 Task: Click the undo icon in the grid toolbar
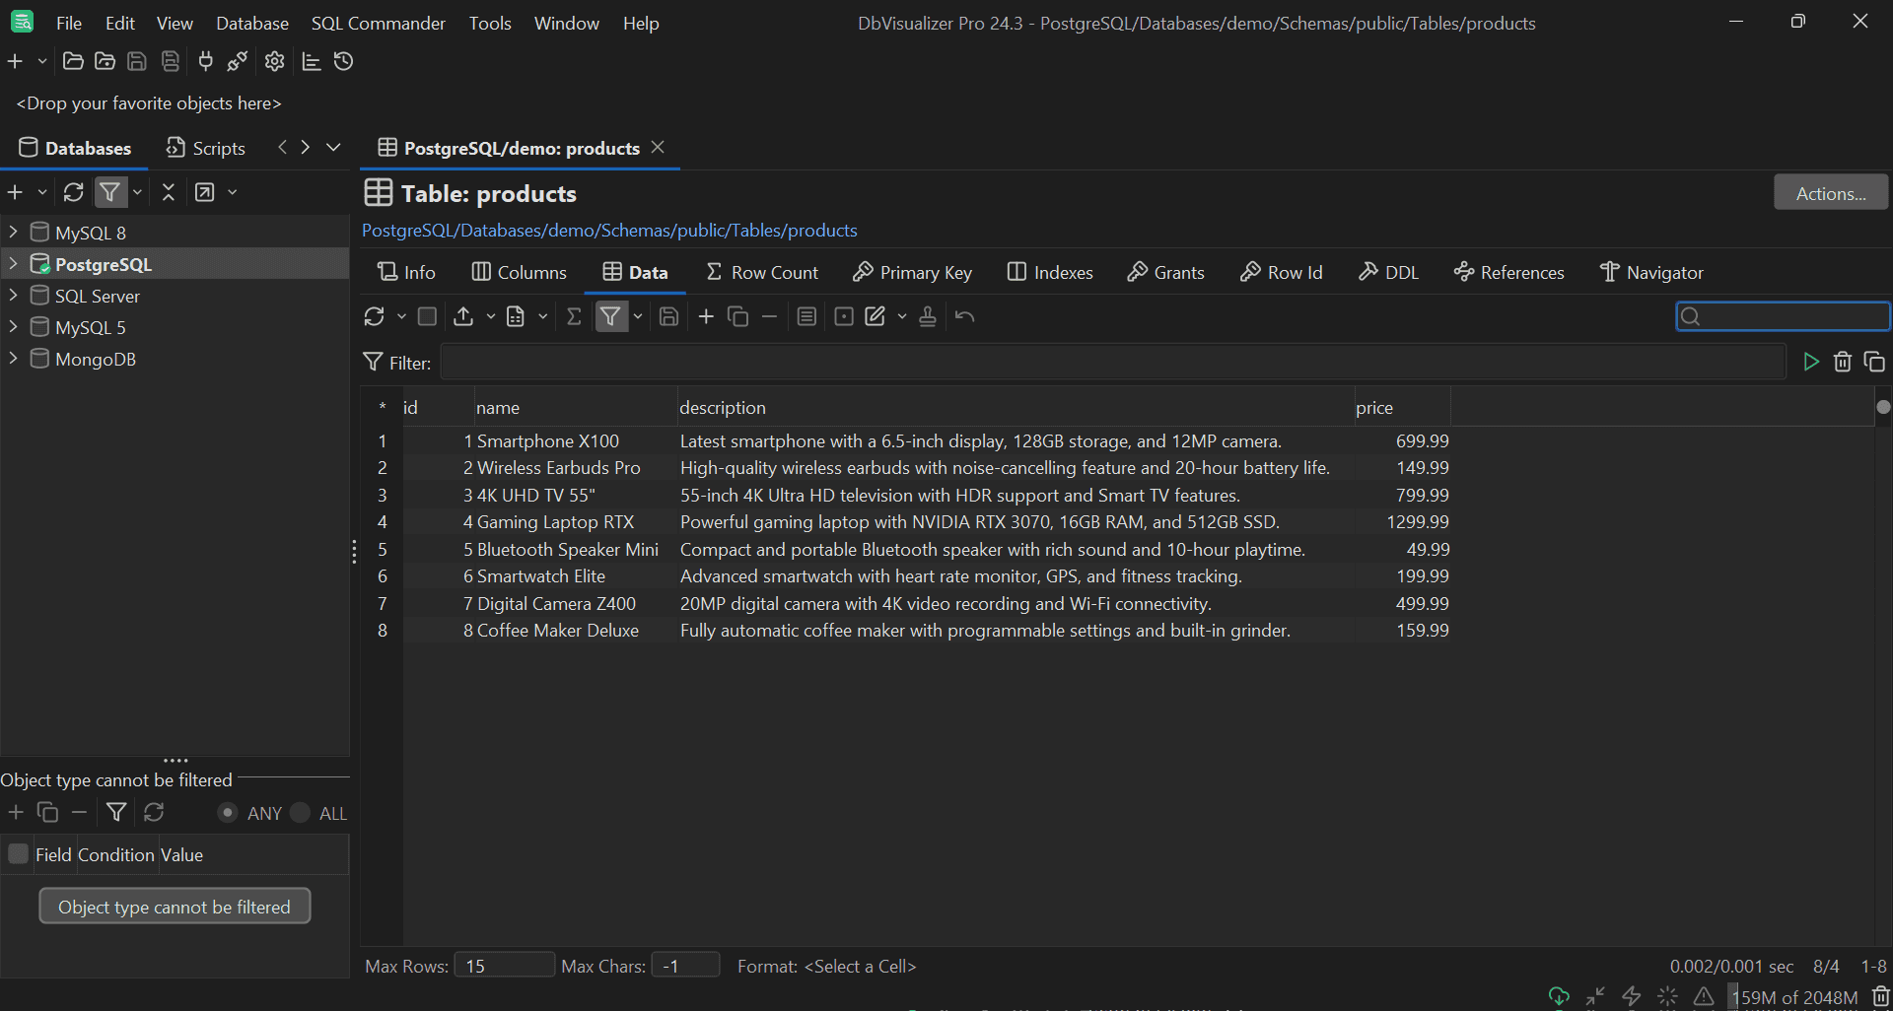tap(964, 316)
